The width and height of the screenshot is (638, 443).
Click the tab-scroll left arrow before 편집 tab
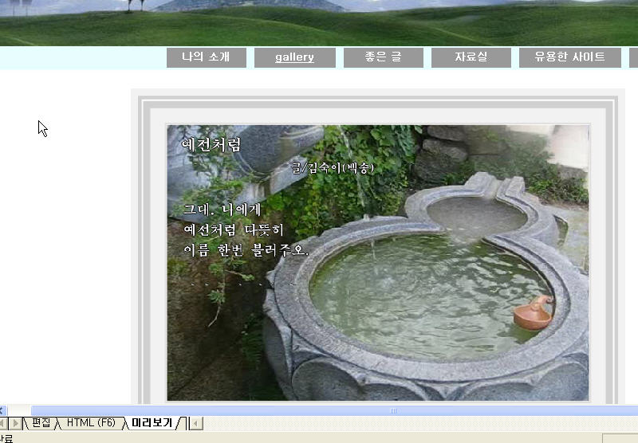[x=3, y=424]
